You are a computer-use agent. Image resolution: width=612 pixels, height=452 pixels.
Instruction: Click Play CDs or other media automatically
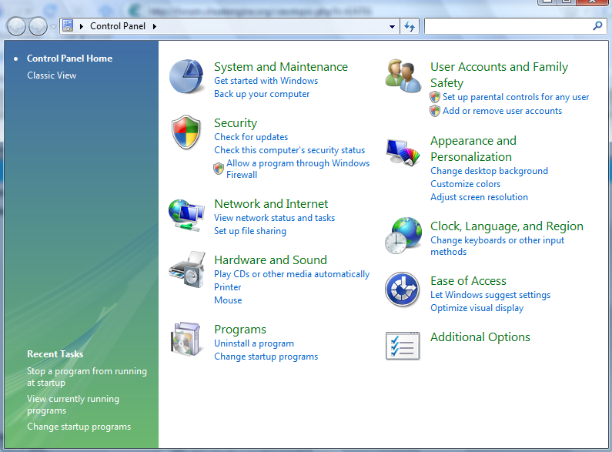[x=292, y=274]
